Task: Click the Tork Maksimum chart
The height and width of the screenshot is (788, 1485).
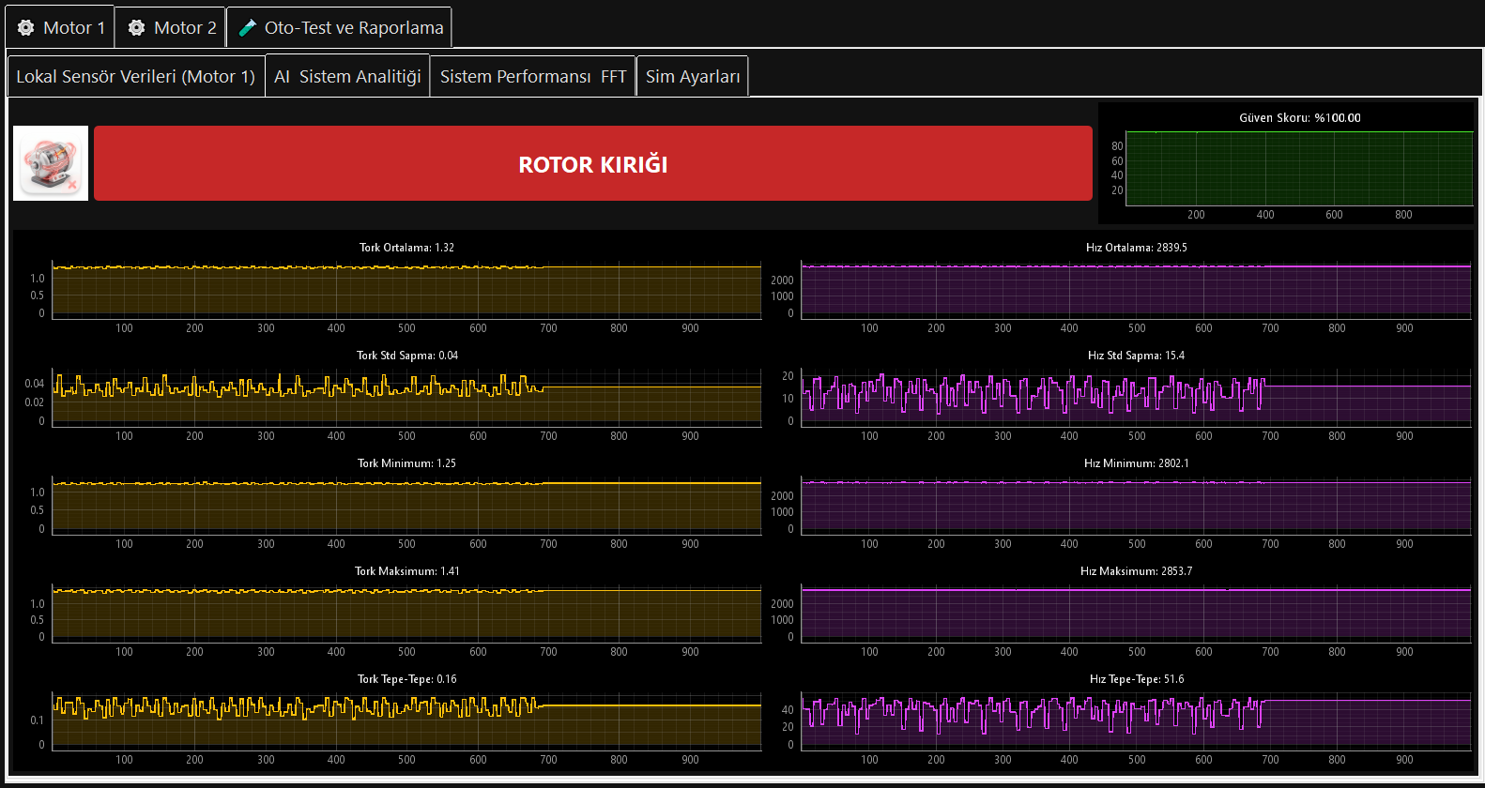Action: [x=406, y=614]
